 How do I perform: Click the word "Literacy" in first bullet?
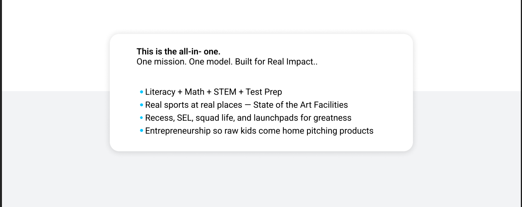click(x=160, y=92)
